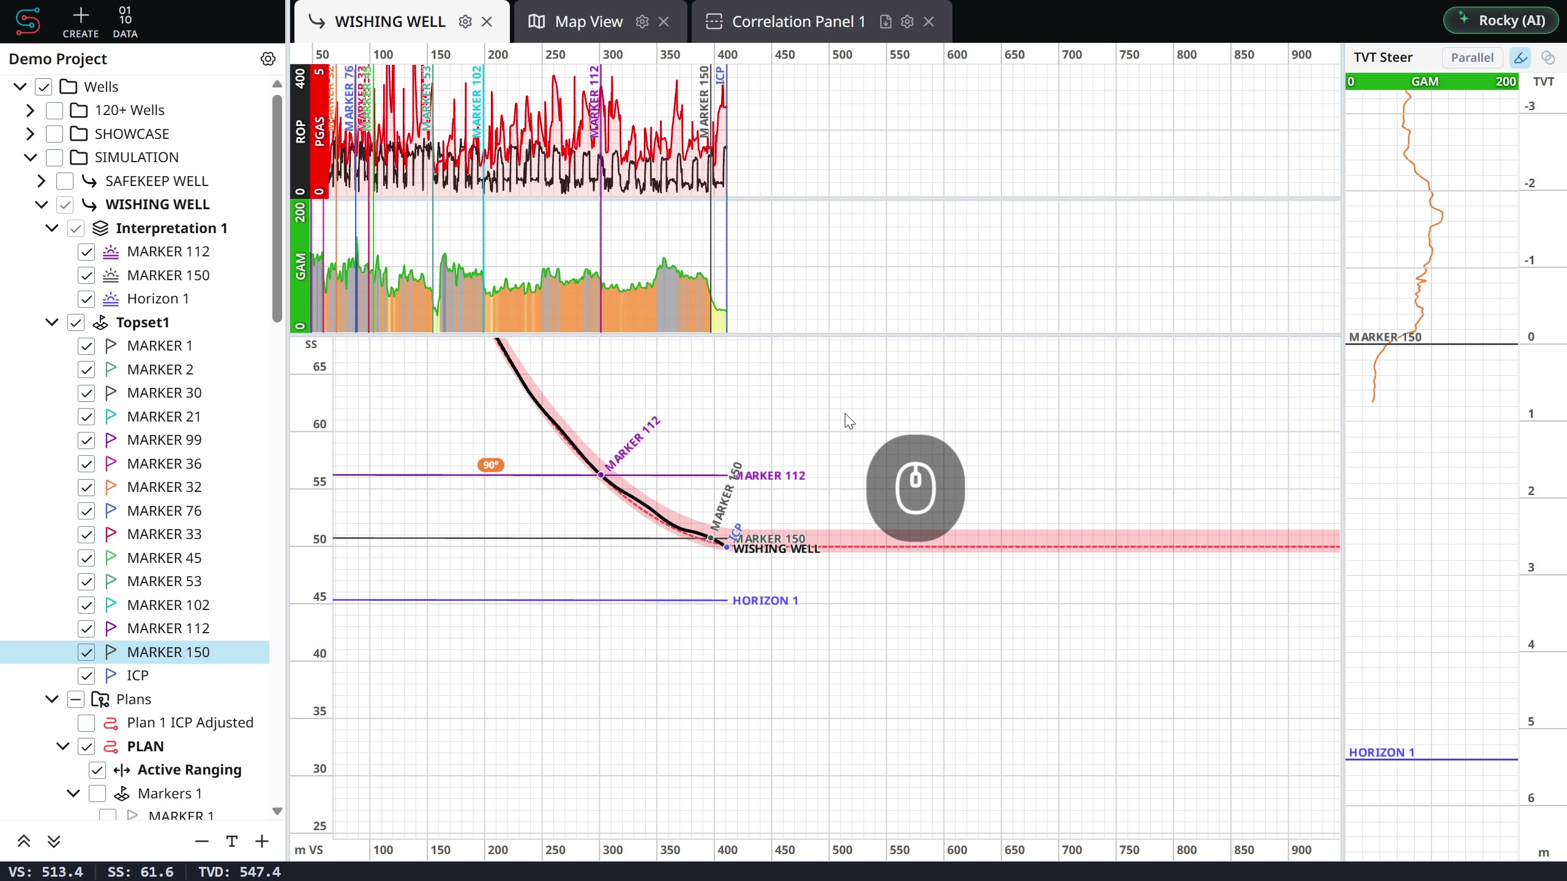
Task: Select MARKER 102 tree row
Action: (x=135, y=605)
